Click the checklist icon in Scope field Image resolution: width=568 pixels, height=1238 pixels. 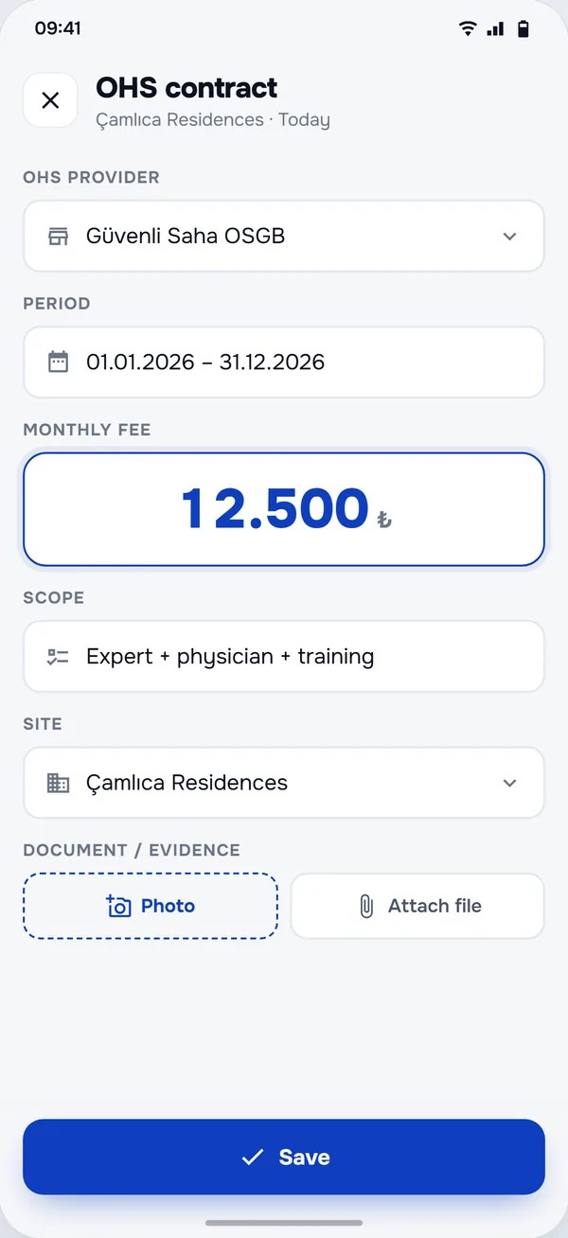[59, 657]
